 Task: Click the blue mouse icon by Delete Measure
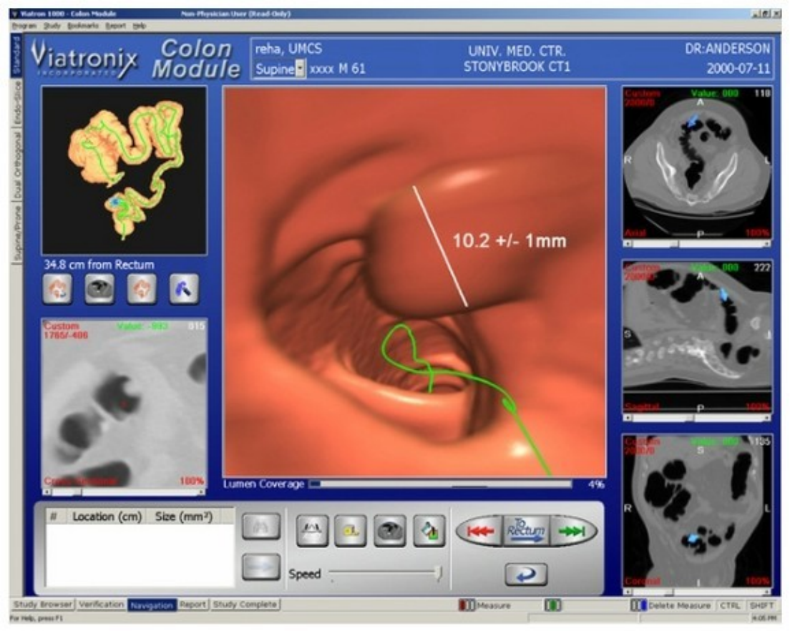(x=638, y=605)
